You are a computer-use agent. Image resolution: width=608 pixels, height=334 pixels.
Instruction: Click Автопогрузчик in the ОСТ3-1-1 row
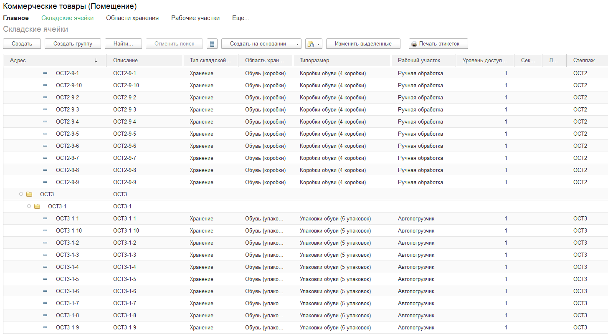[x=416, y=219]
